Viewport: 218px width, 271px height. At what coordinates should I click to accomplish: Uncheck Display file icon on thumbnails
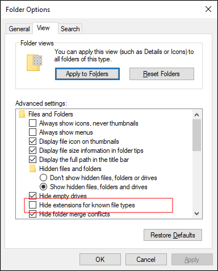(x=32, y=141)
